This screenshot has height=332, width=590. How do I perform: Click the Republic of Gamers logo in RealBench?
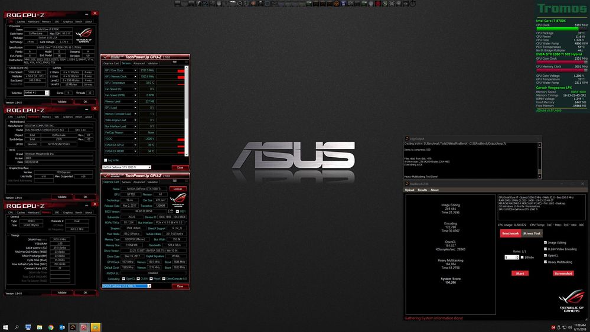click(x=572, y=301)
